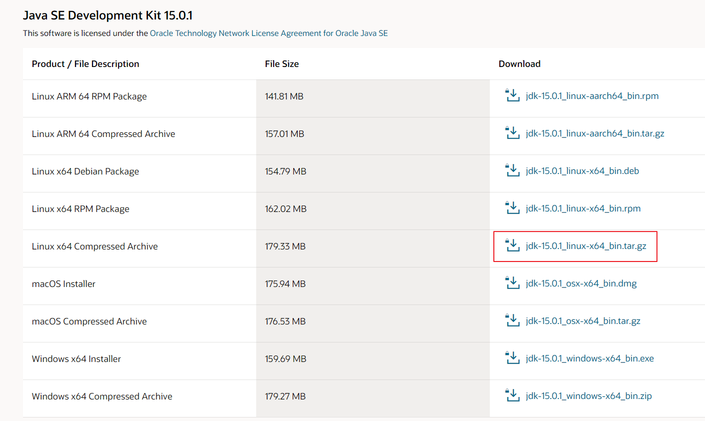
Task: Click download icon for Windows x64 Compressed Archive
Action: (x=512, y=395)
